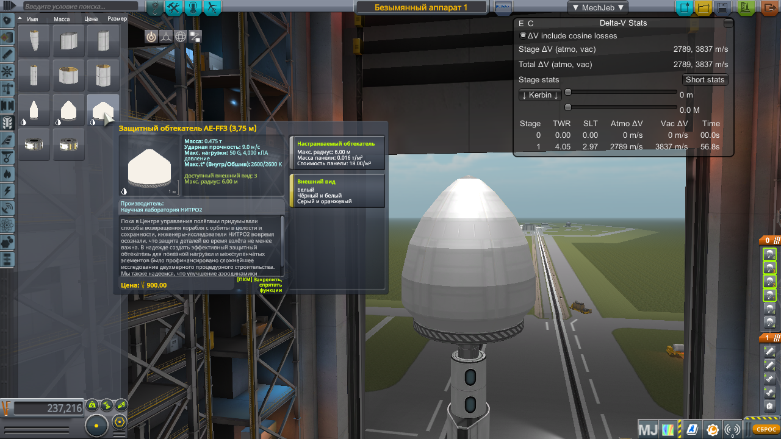Collapse the stage 0 group header
The height and width of the screenshot is (439, 781).
[x=769, y=240]
